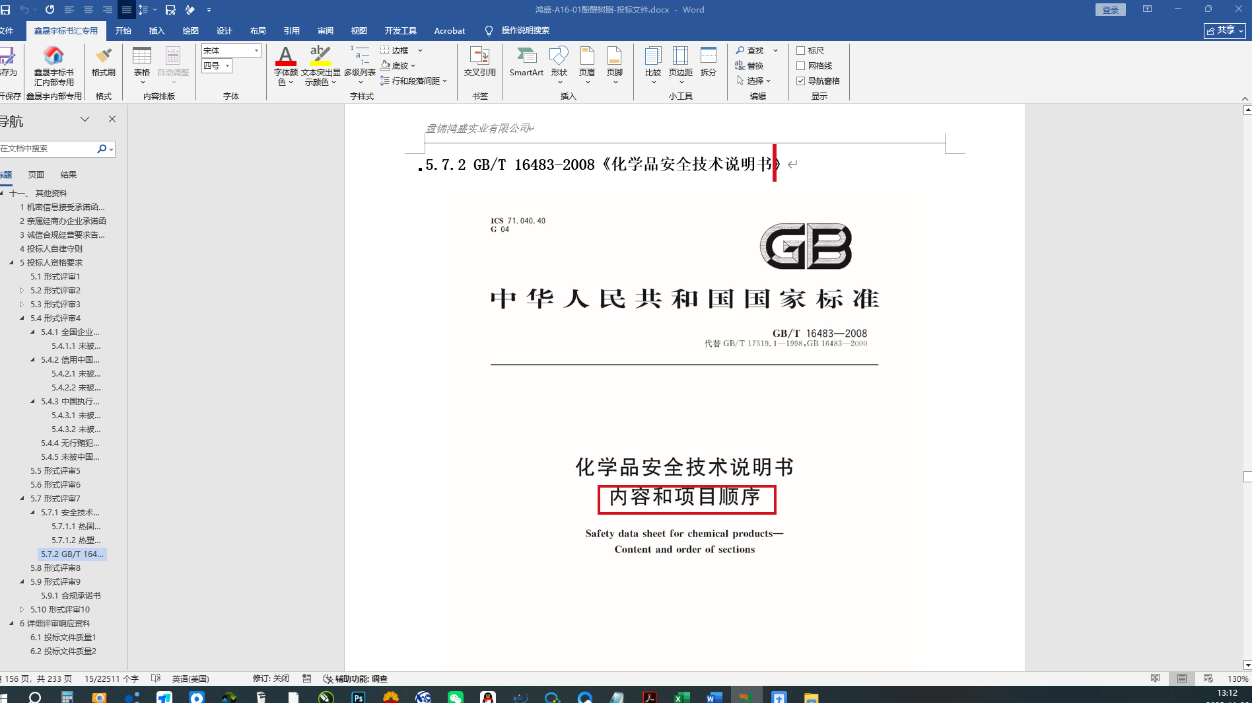Expand the 5.3 形式评审3 tree node
Viewport: 1252px width, 703px height.
click(22, 304)
